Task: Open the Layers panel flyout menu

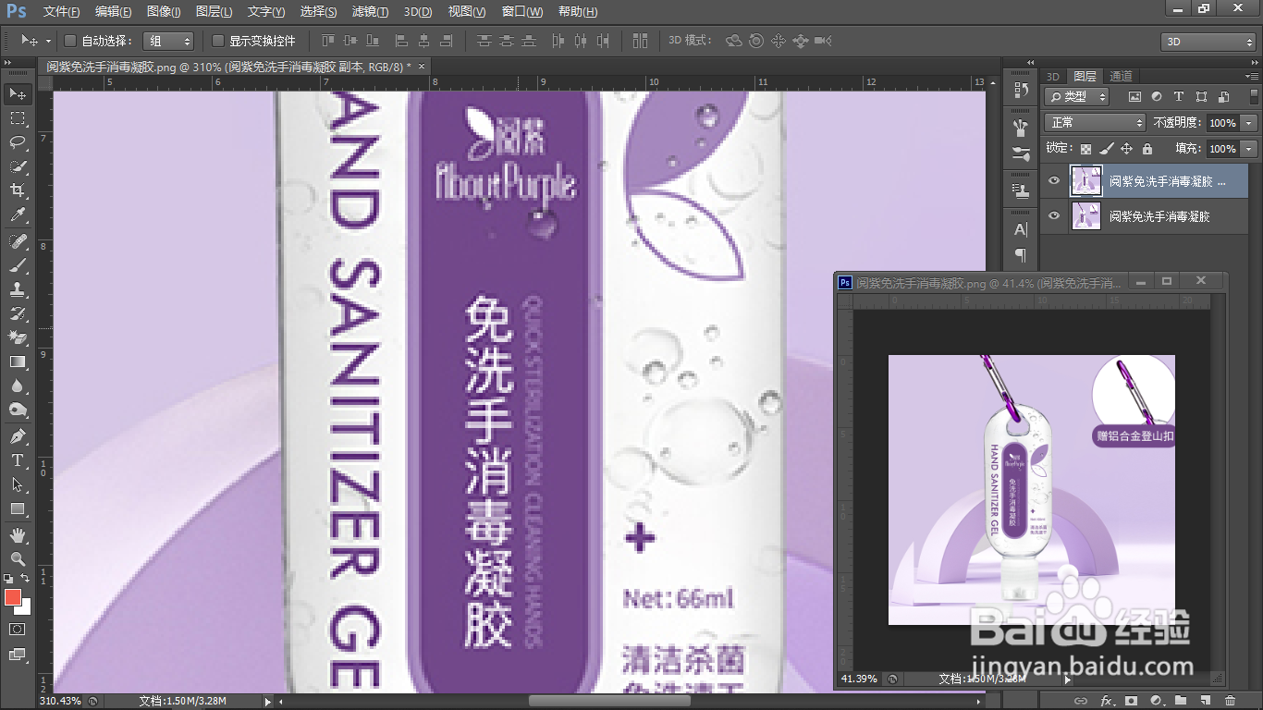Action: (1250, 76)
